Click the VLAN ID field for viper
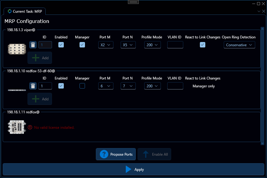267x178 pixels. pyautogui.click(x=174, y=44)
